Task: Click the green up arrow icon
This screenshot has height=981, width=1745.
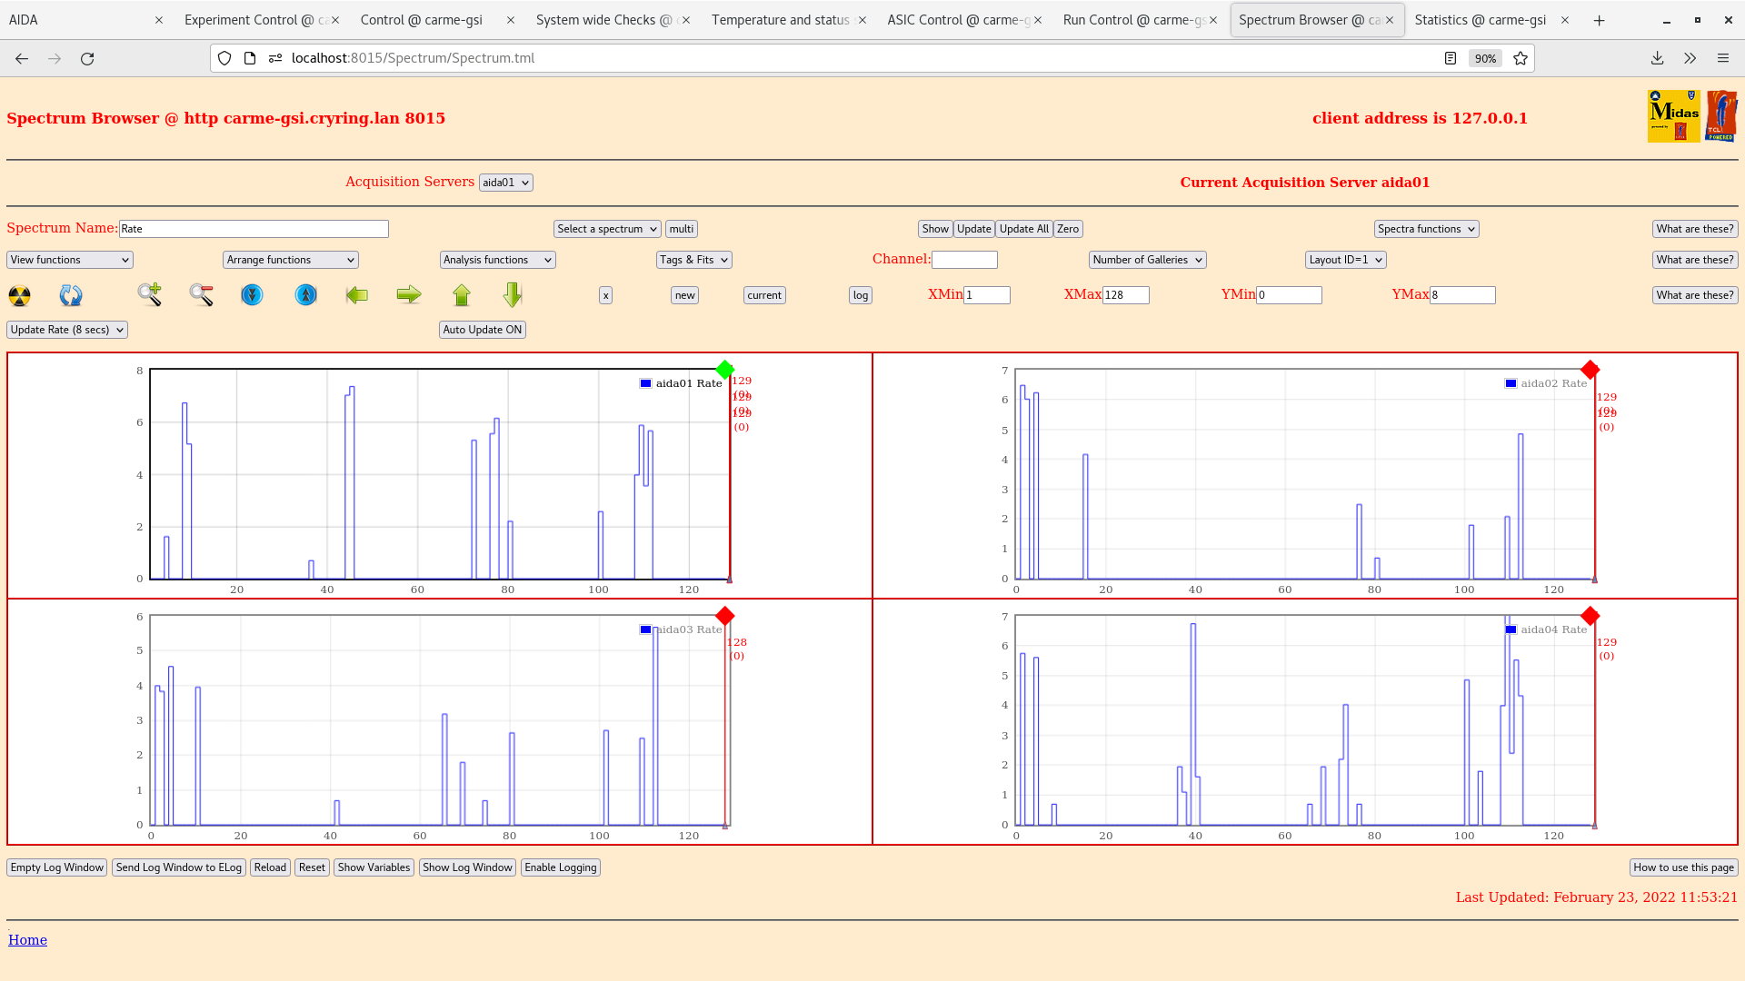Action: [x=462, y=294]
